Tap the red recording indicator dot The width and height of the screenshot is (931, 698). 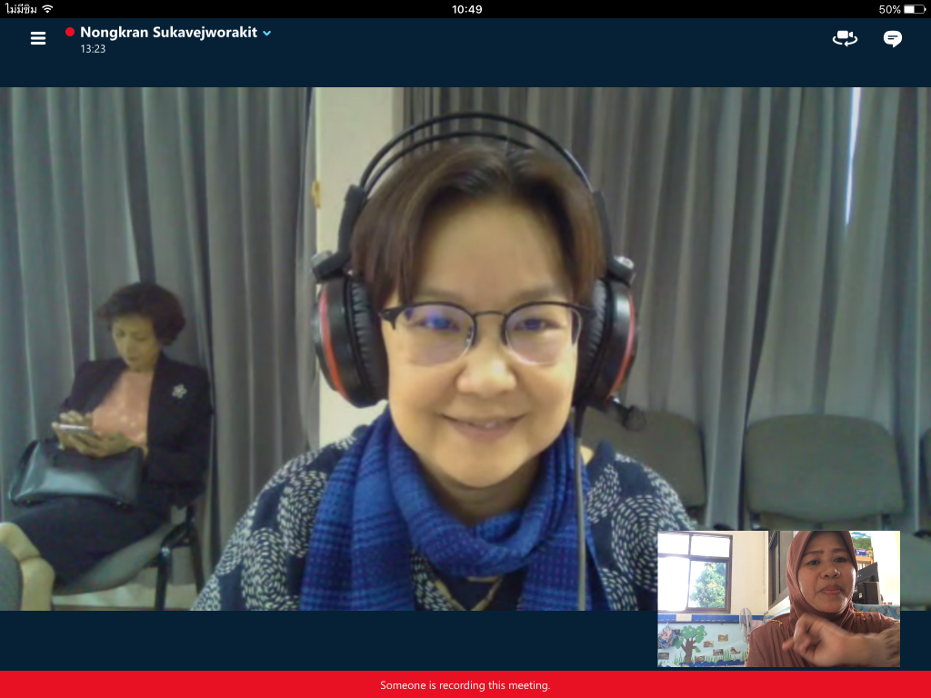click(x=70, y=33)
